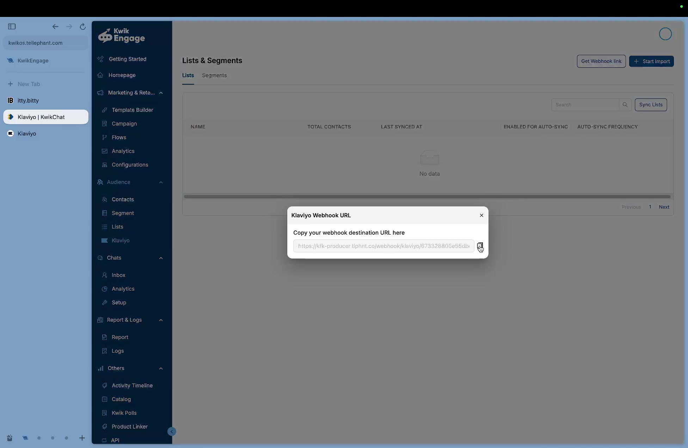Click the Sync Lists button

coord(651,104)
